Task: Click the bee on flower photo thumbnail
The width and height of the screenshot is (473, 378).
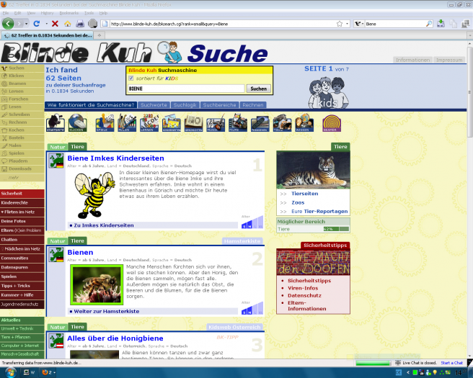Action: tap(97, 284)
